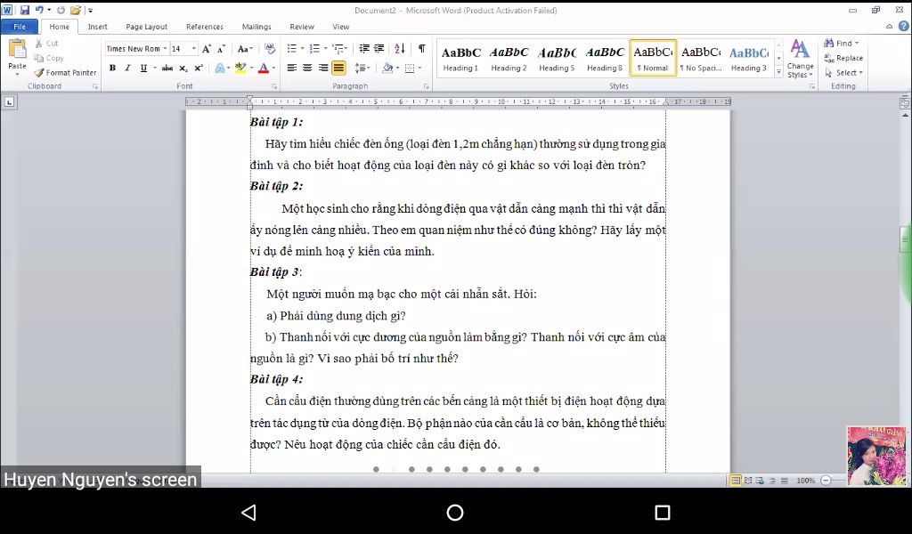Click the Format Painter brush icon
Screen dimensions: 912x534
pyautogui.click(x=39, y=73)
